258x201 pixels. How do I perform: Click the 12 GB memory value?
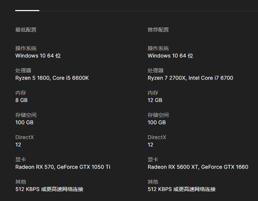[x=155, y=100]
